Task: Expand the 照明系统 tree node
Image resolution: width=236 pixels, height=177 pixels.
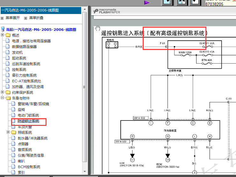Action: [8, 132]
